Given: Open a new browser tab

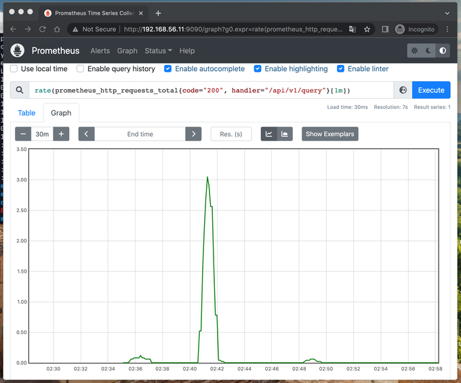Looking at the screenshot, I should pos(158,14).
